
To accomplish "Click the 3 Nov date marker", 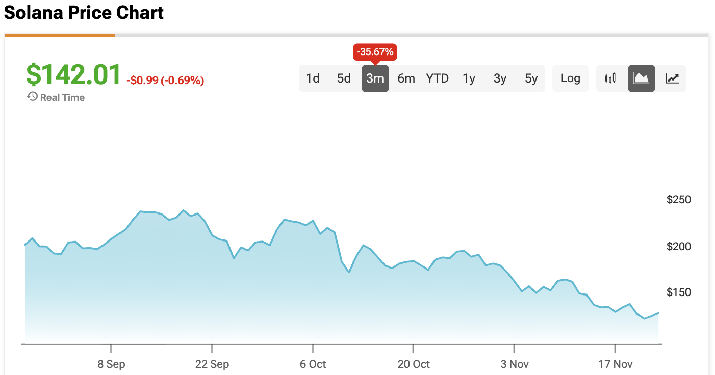I will (x=514, y=364).
